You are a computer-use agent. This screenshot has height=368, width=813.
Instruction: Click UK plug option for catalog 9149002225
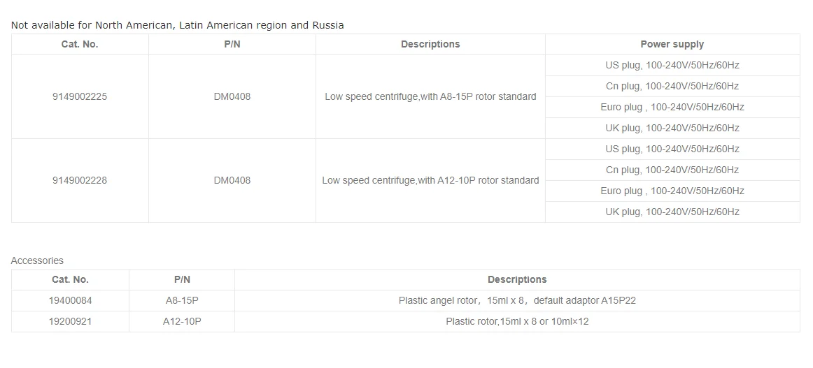coord(672,128)
